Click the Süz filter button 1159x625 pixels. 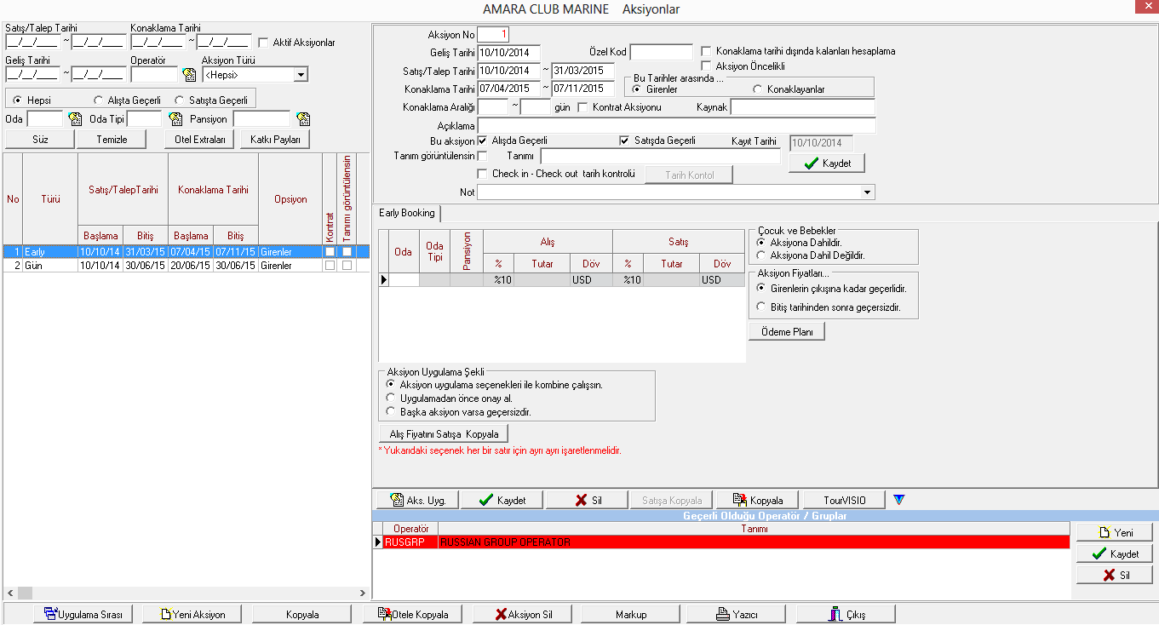pyautogui.click(x=40, y=139)
